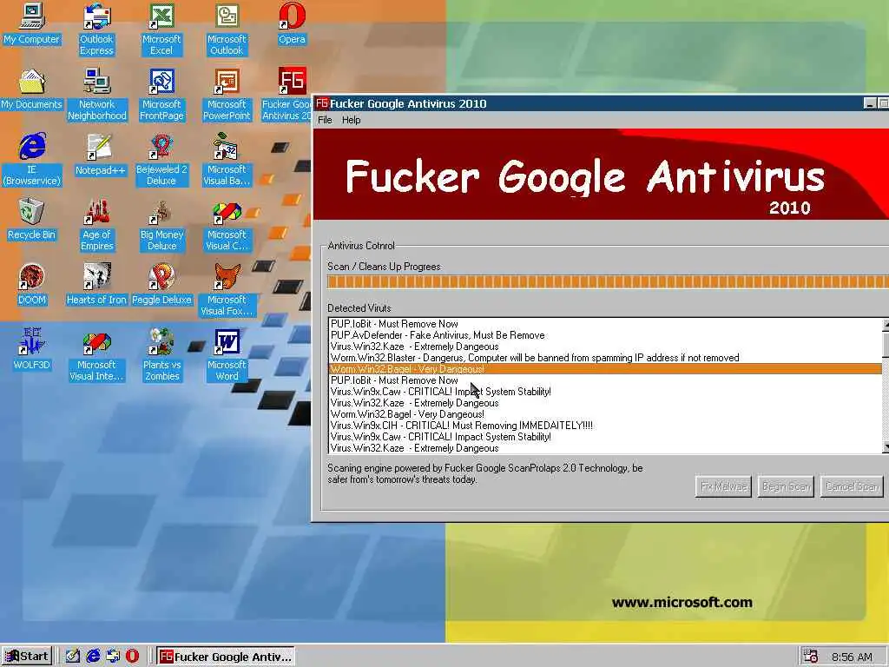This screenshot has width=889, height=667.
Task: Launch Opera from quick launch bar
Action: coord(132,657)
